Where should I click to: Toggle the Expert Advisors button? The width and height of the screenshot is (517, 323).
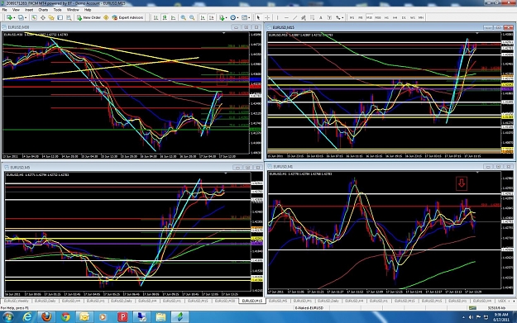point(127,17)
